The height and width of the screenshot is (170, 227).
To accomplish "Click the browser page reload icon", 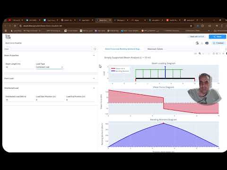I will pyautogui.click(x=15, y=25).
